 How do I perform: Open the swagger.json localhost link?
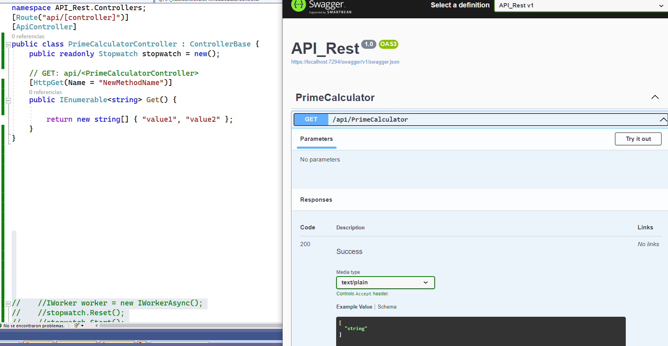tap(345, 62)
